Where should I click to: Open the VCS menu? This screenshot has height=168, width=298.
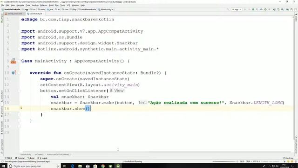tap(68, 5)
